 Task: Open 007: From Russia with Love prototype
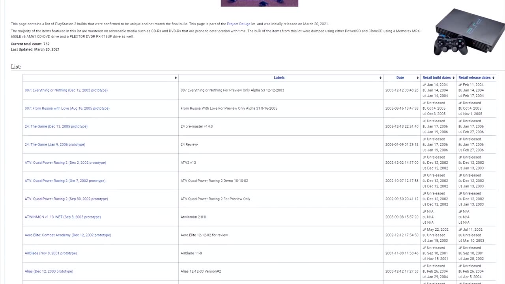(67, 108)
